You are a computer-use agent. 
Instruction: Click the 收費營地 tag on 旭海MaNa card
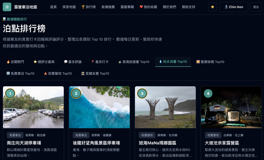point(147,135)
